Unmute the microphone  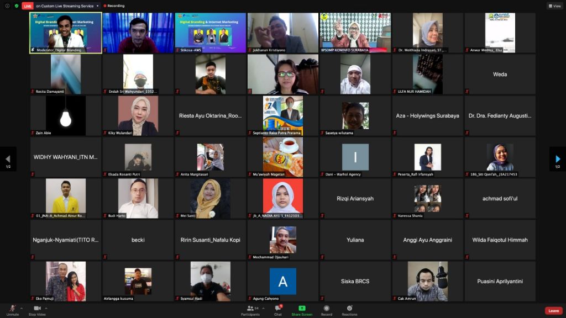(x=12, y=309)
